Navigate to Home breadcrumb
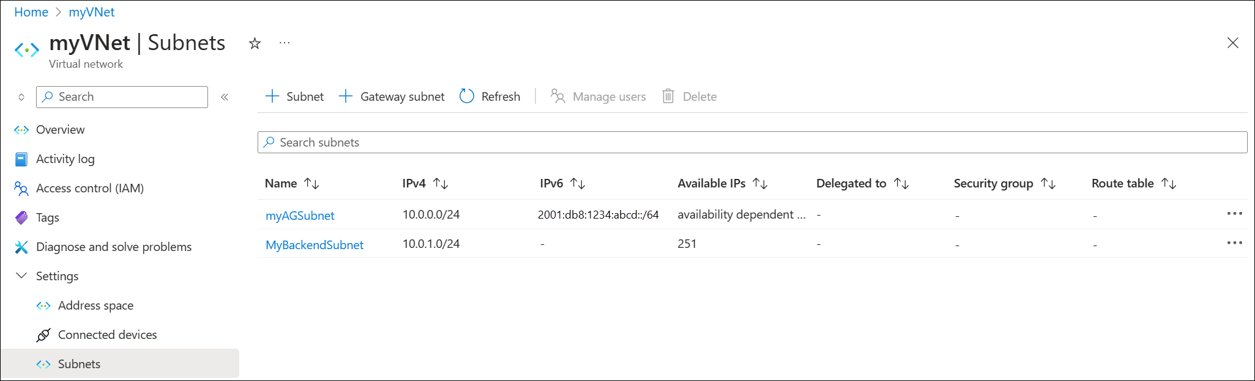 (x=31, y=12)
